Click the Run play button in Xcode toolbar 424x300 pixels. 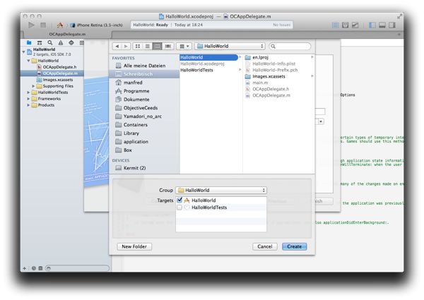(31, 25)
